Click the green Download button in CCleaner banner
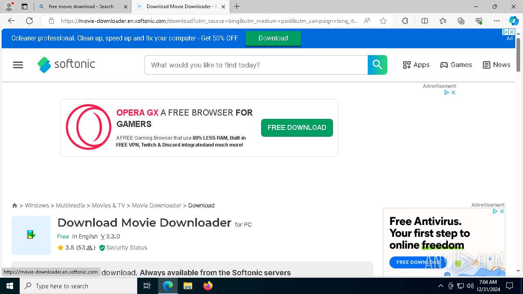The image size is (523, 294). click(273, 38)
